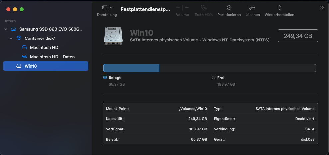Screen dimensions: 329x155
Task: Click the disk0s3 device value
Action: [x=308, y=139]
